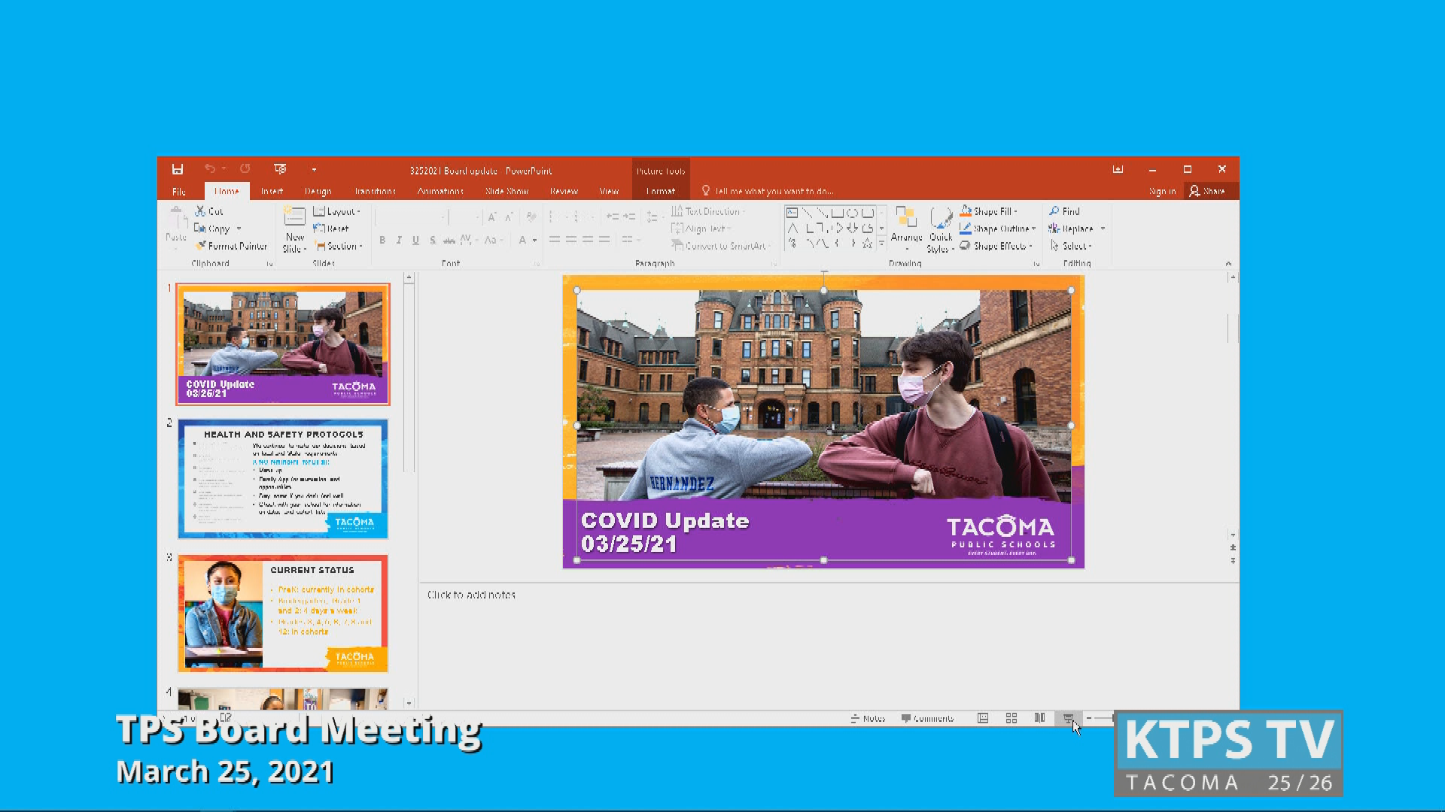Select the Health and Safety Protocols slide thumbnail
1445x812 pixels.
coord(283,478)
